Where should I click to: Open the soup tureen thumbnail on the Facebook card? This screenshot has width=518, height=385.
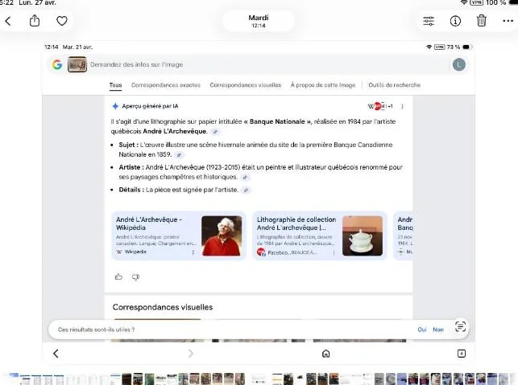click(363, 236)
